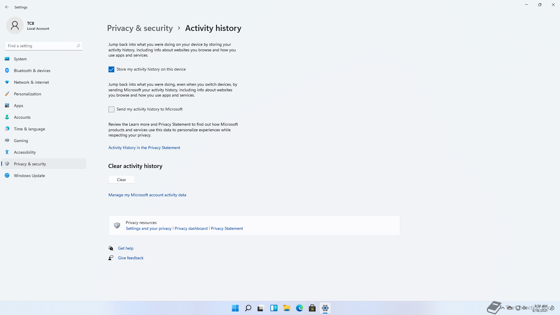Open File Explorer from the taskbar
This screenshot has height=315, width=560.
pos(287,308)
